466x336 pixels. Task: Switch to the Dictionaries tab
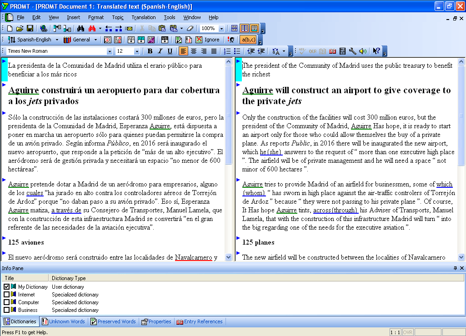point(20,321)
